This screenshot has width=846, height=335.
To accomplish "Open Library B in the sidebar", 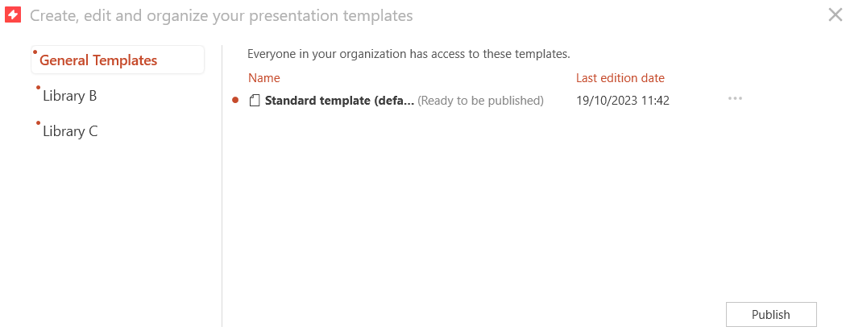I will pyautogui.click(x=69, y=96).
